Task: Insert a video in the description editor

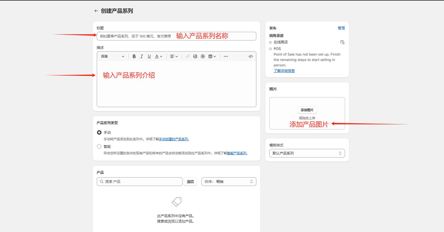Action: [203, 56]
